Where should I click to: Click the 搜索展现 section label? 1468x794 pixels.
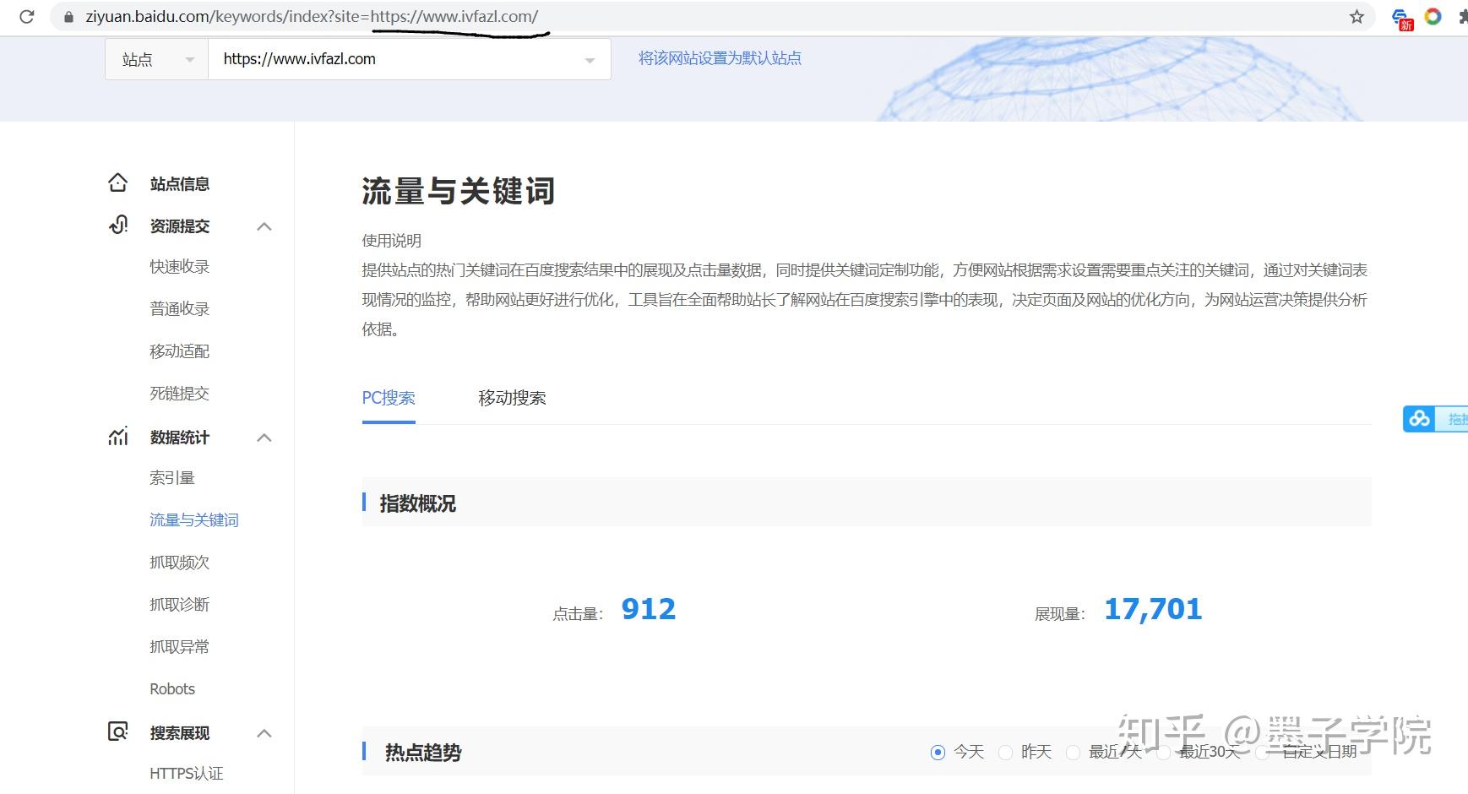[180, 733]
